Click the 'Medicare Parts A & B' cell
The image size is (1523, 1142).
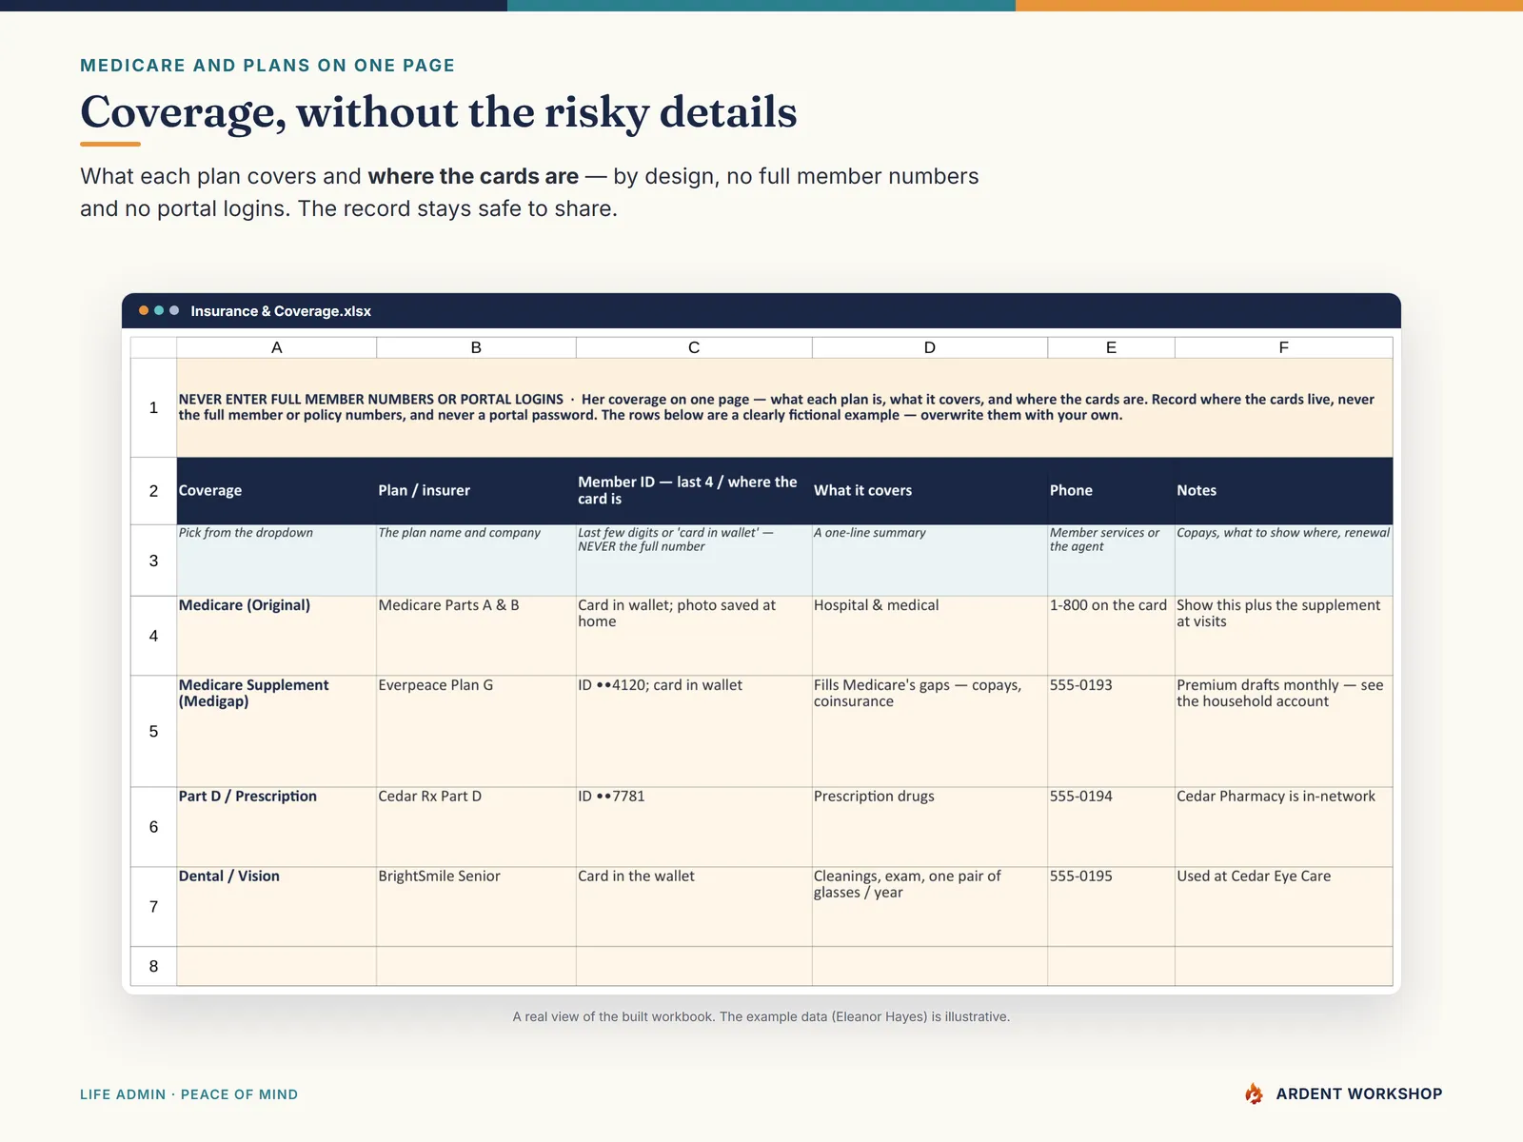pos(476,636)
